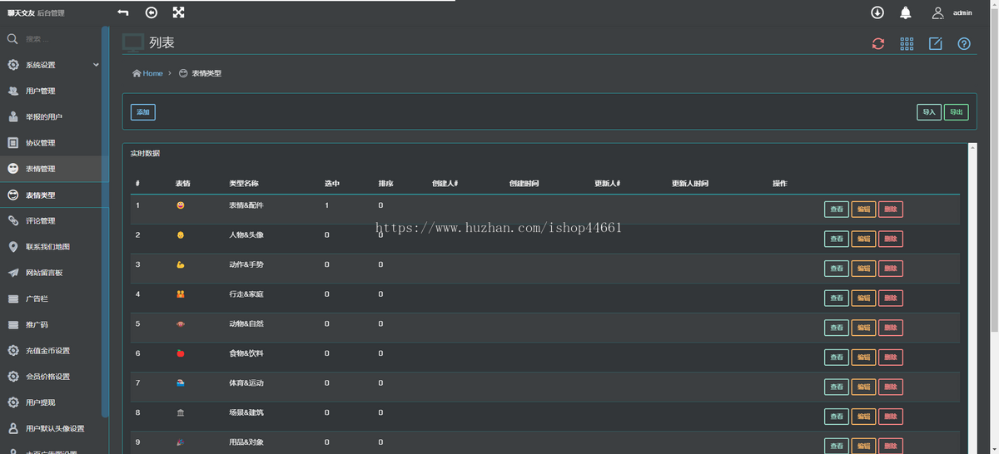Click 删除 for the 表情&配件 row
The height and width of the screenshot is (454, 999).
click(890, 210)
